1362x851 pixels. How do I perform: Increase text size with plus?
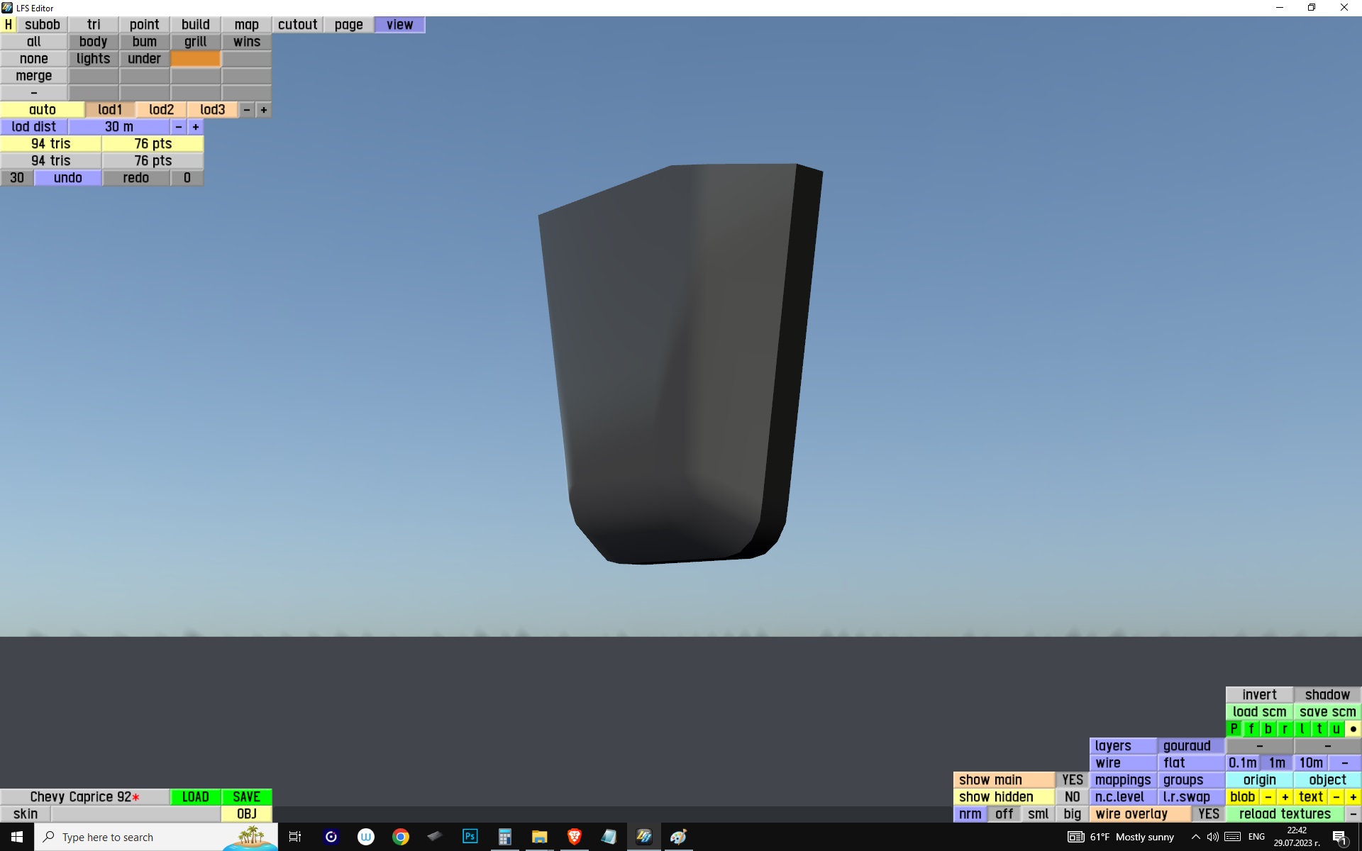point(1353,797)
